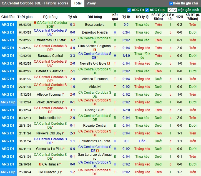201x176 pixels.
Task: Open Independiente team link
Action: click(x=50, y=118)
